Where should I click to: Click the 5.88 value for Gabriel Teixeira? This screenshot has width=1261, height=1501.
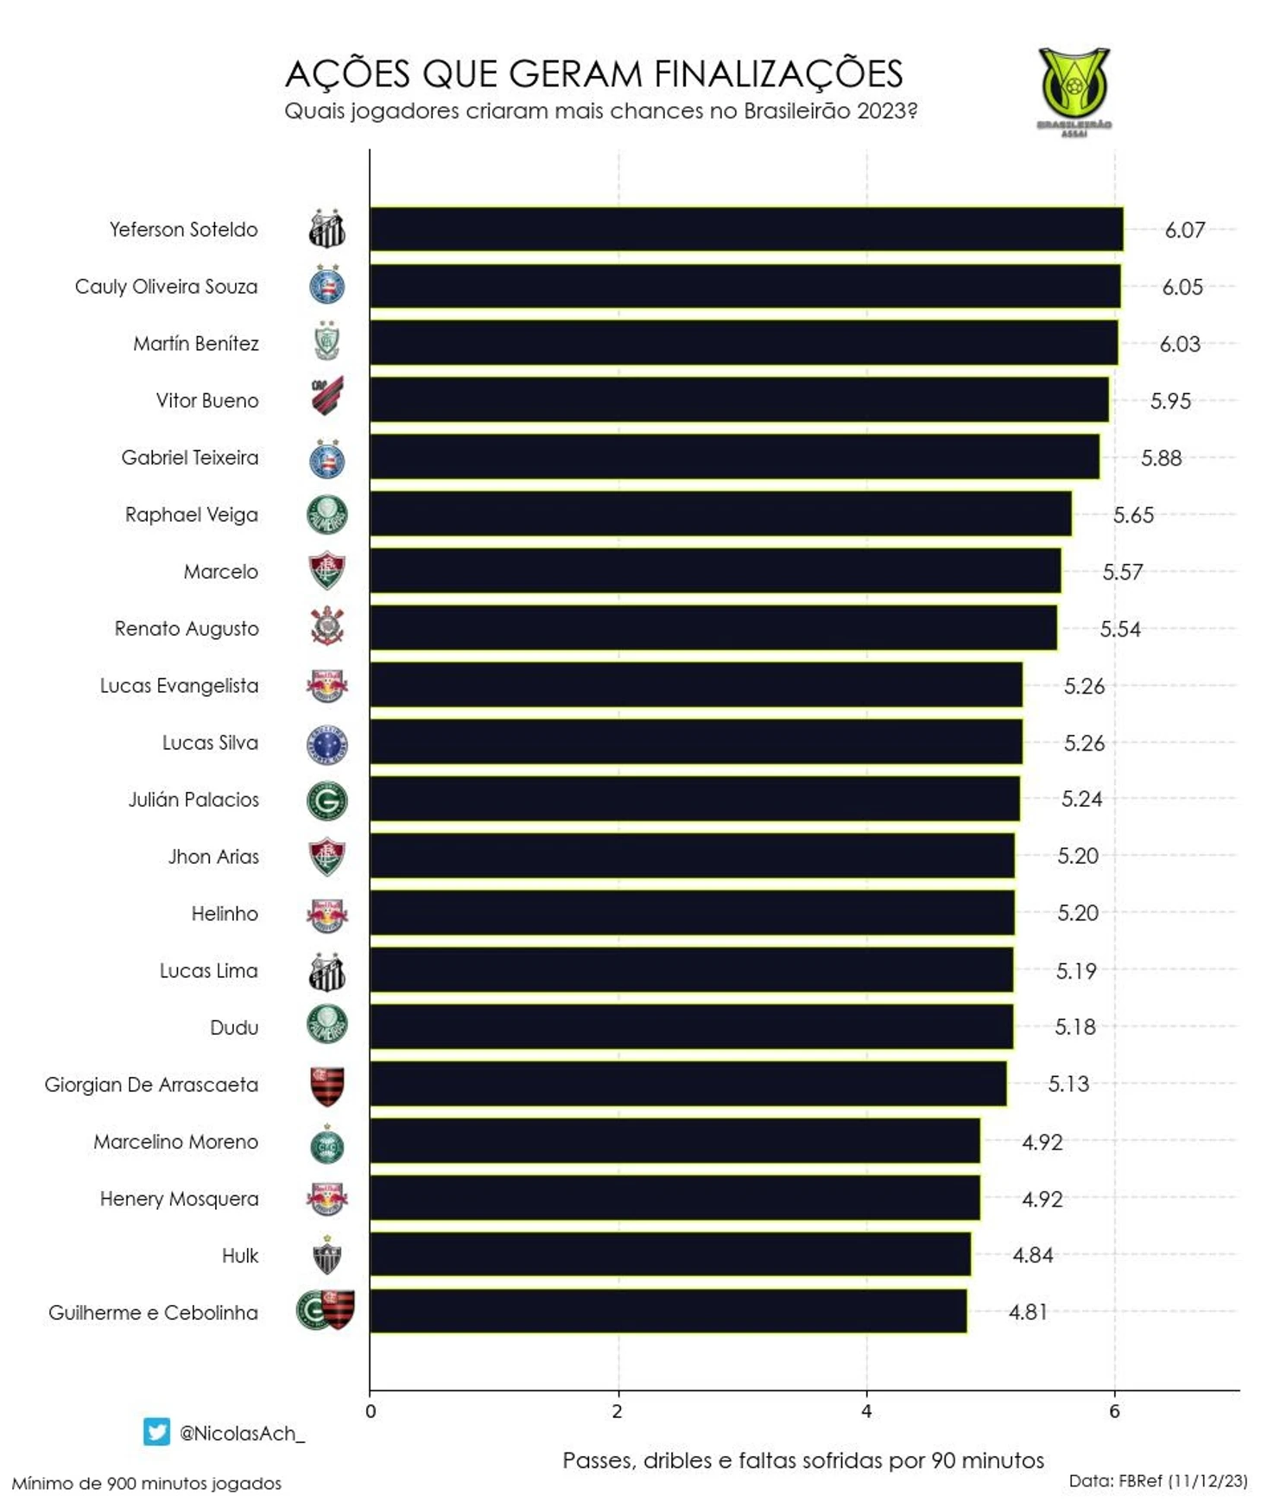pyautogui.click(x=1161, y=458)
